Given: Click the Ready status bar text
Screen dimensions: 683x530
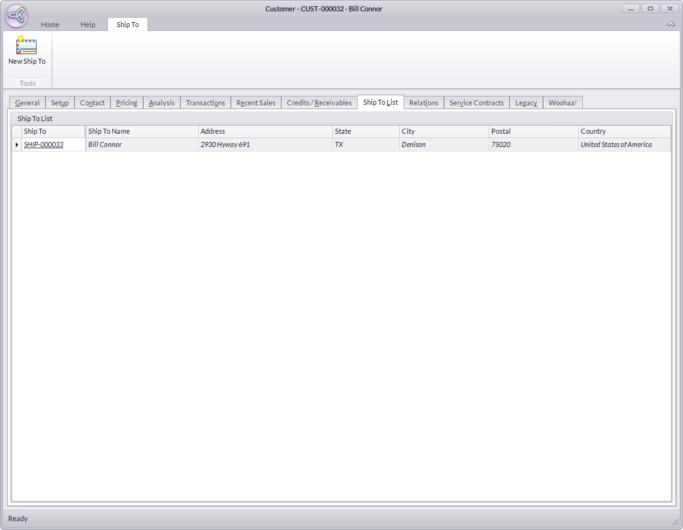Looking at the screenshot, I should [x=18, y=519].
